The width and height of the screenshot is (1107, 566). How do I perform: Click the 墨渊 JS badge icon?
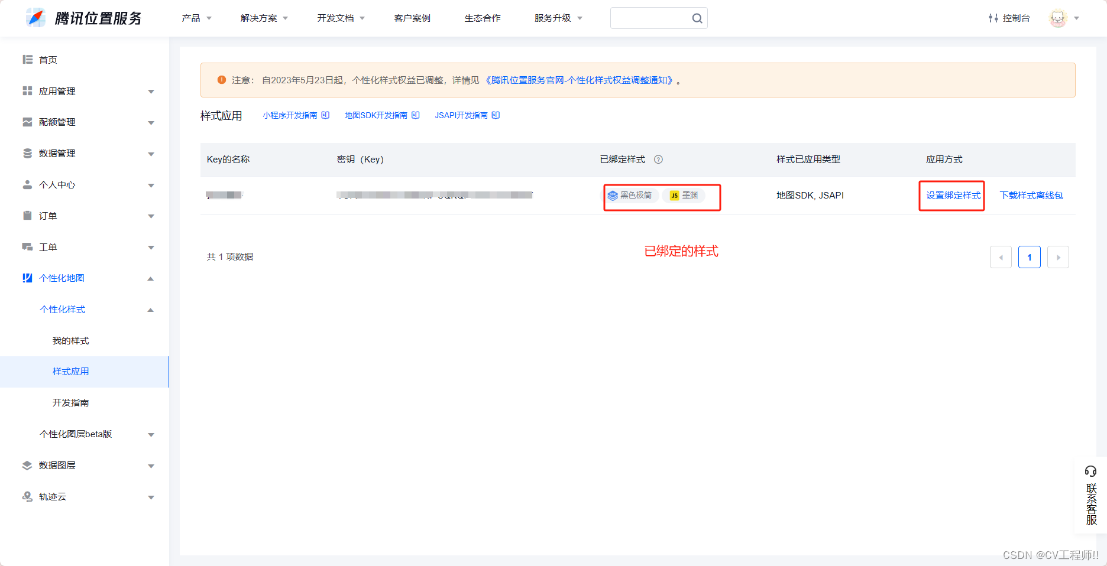[674, 196]
